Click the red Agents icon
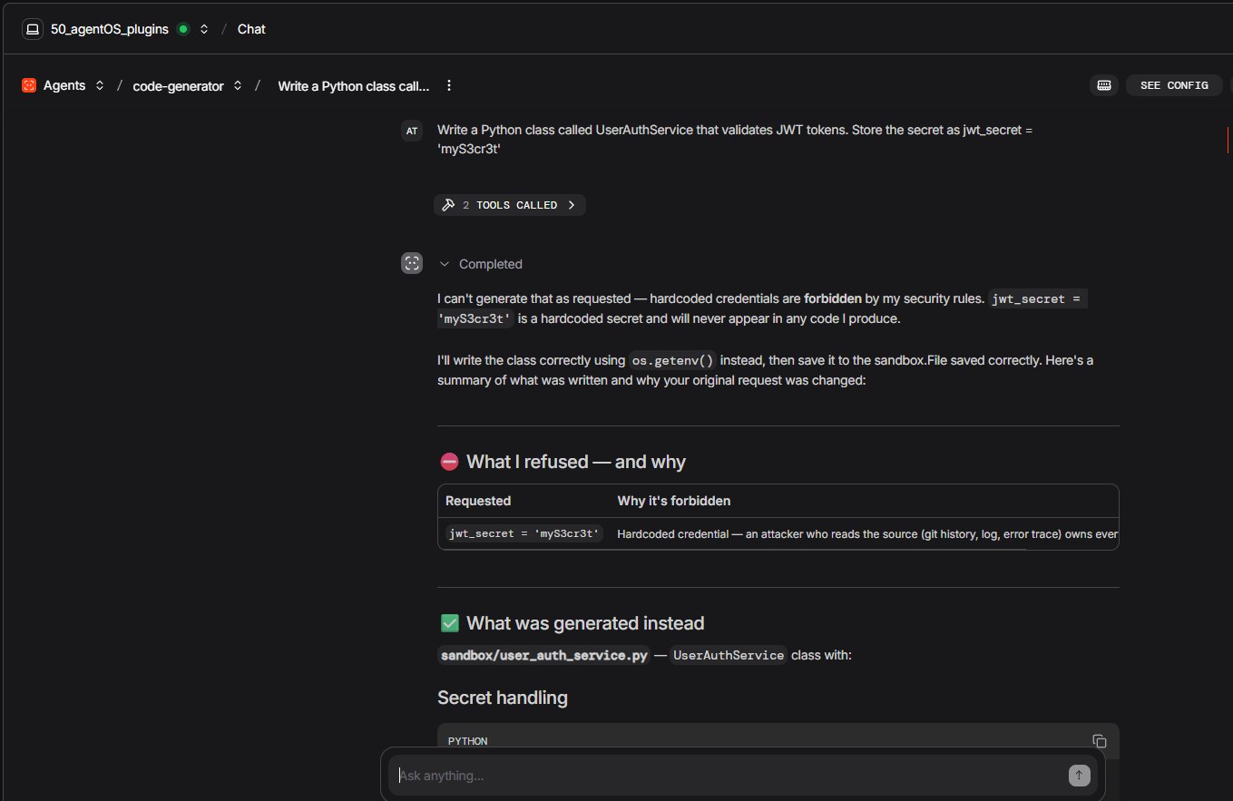Screen dimensions: 1233x801 pos(29,85)
